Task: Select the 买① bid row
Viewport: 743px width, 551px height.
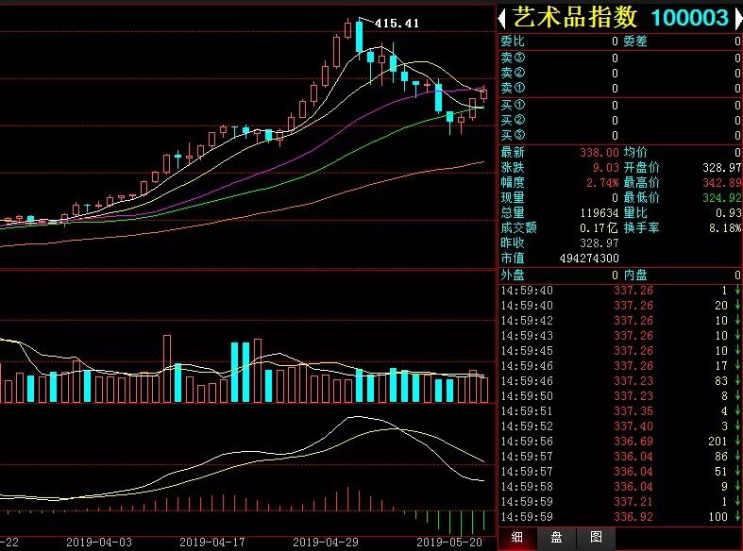Action: 620,105
